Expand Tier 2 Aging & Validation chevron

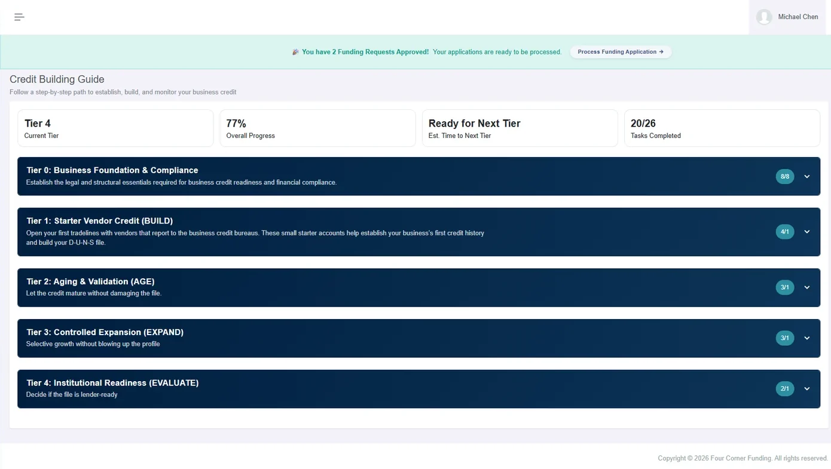[x=806, y=287]
